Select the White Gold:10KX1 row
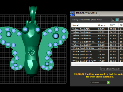 point(97,51)
